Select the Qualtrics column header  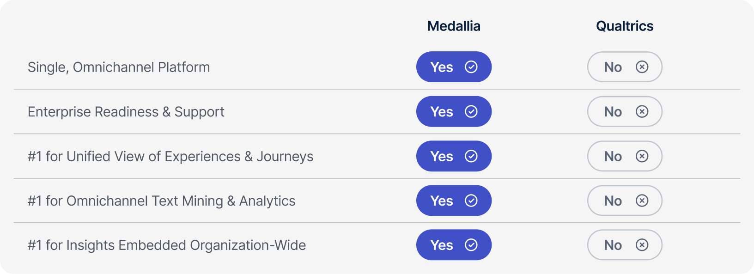(x=625, y=26)
